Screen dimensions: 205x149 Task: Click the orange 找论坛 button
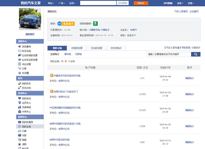pos(141,3)
